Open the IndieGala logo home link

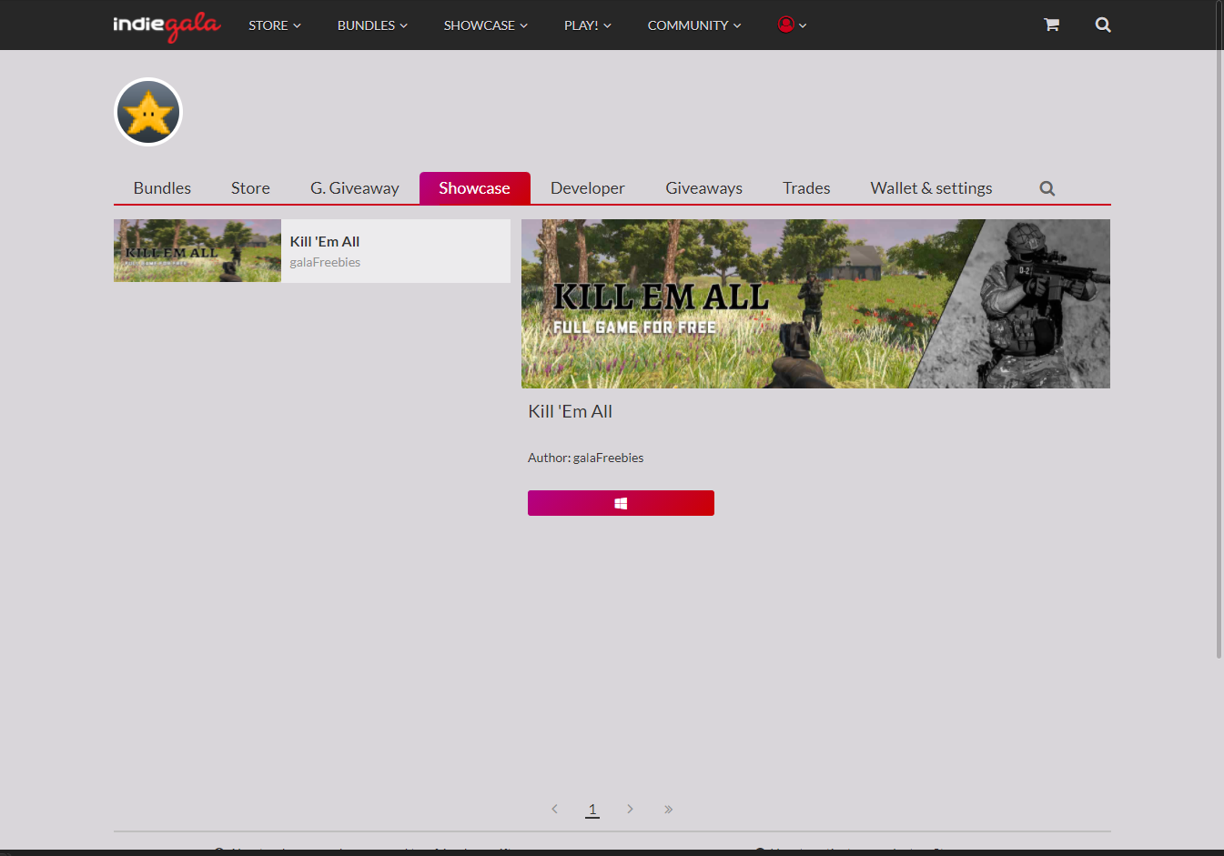point(167,25)
